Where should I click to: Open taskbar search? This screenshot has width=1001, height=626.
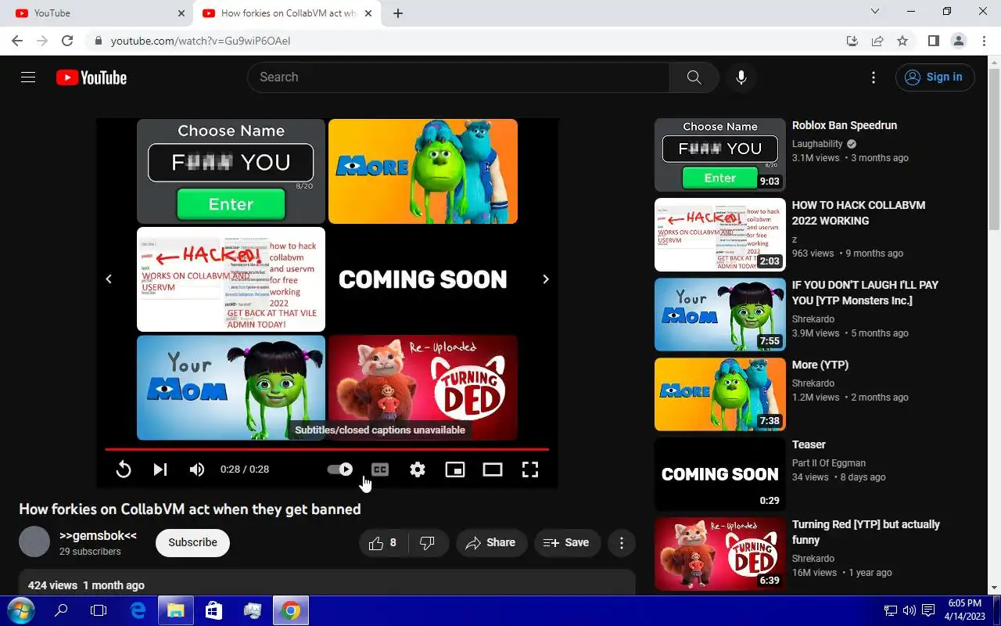click(61, 610)
